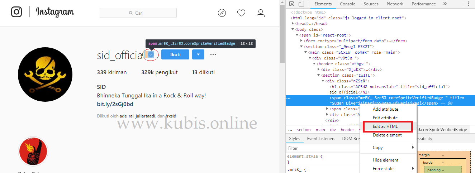Switch to the Console tab
This screenshot has height=173, width=475.
click(x=348, y=4)
